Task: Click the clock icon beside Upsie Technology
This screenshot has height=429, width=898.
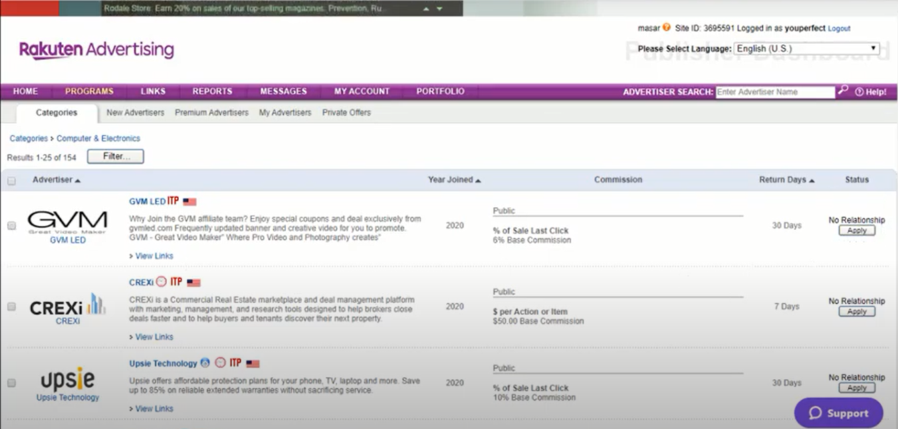Action: [x=221, y=363]
